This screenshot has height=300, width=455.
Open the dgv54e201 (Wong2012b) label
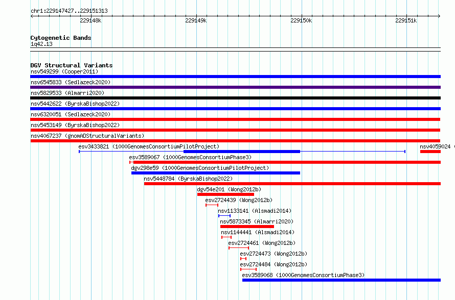[x=229, y=189]
